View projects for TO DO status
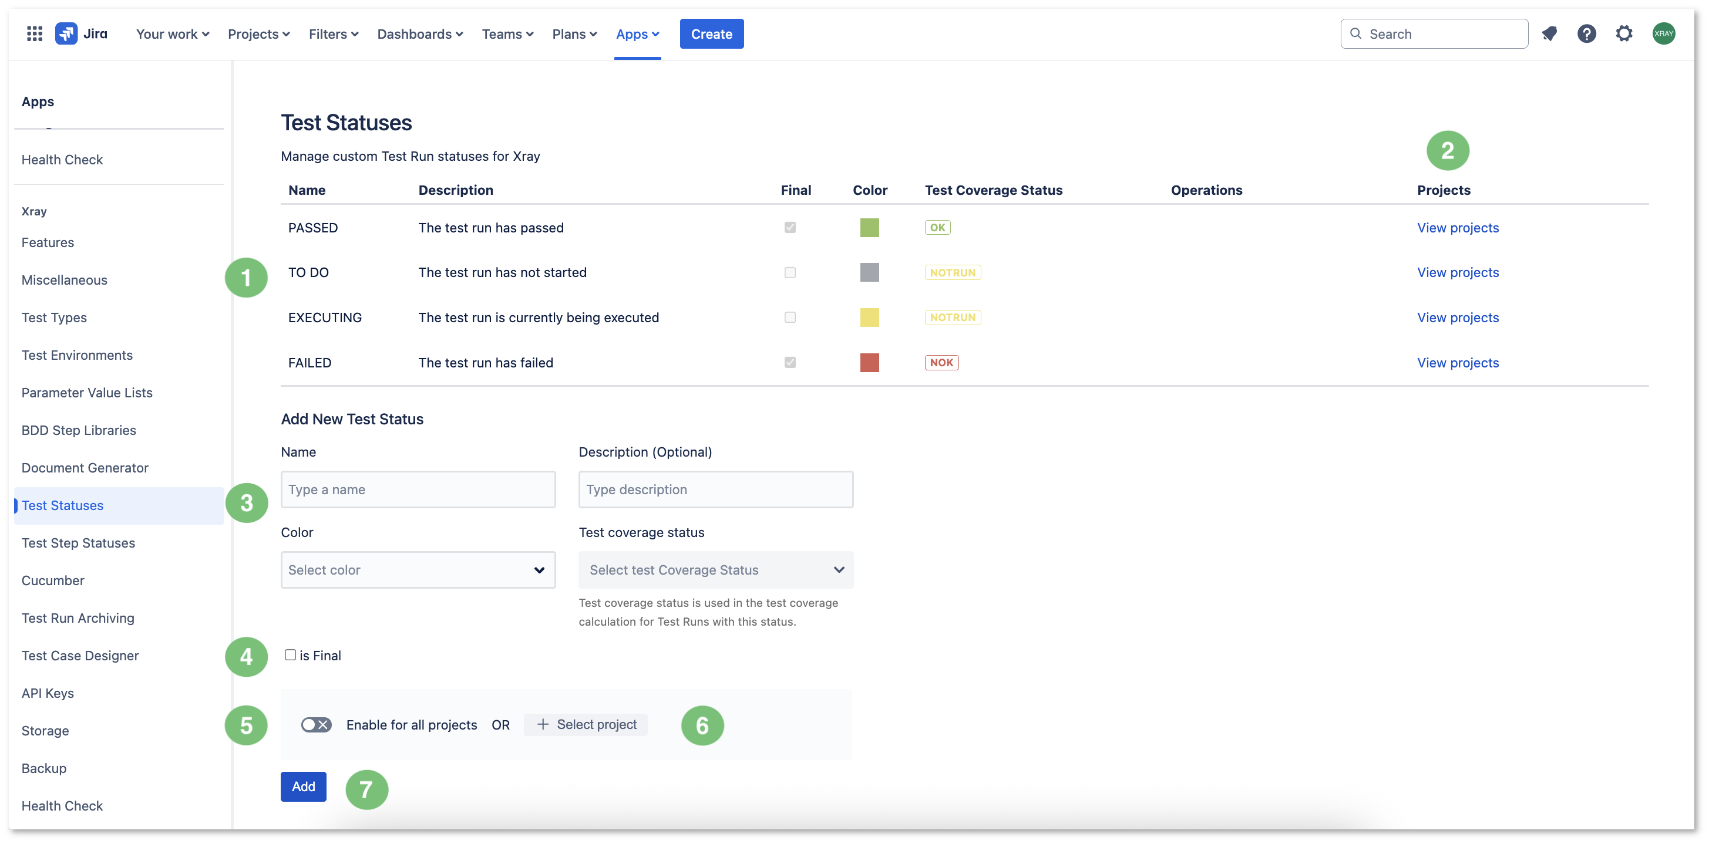The height and width of the screenshot is (844, 1709). click(x=1458, y=272)
